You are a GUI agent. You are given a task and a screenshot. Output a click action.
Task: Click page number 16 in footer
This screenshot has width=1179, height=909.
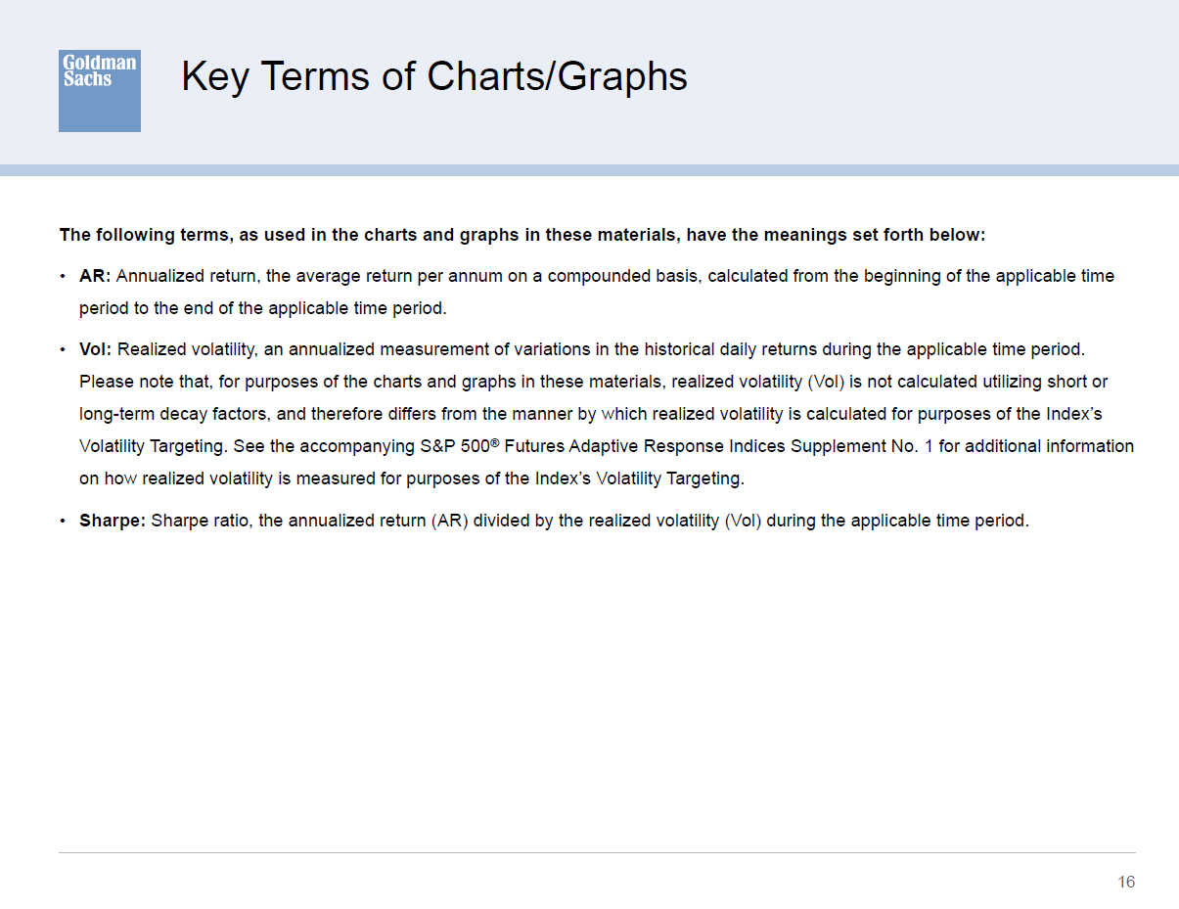[x=1126, y=883]
